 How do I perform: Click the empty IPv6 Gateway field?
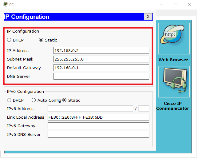coord(98,126)
